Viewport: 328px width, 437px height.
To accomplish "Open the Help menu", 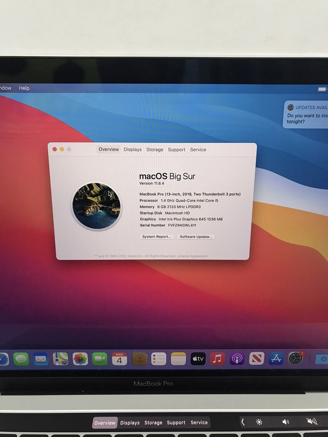I will pyautogui.click(x=24, y=88).
